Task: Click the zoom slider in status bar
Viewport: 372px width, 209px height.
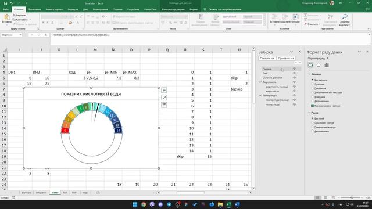Action: point(352,197)
